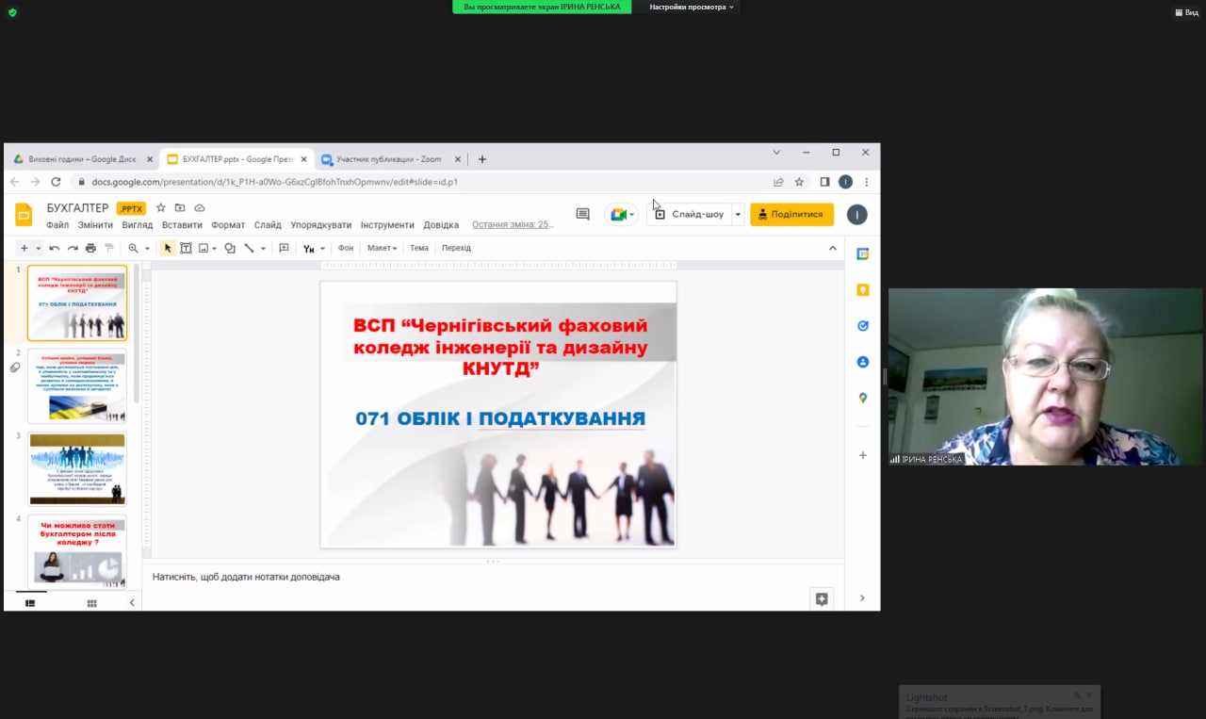Open Google Maps in the side panel

pos(862,399)
